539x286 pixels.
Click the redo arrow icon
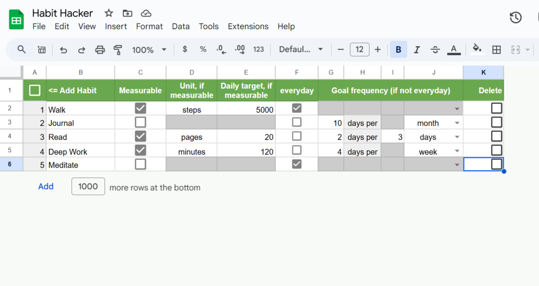[82, 50]
